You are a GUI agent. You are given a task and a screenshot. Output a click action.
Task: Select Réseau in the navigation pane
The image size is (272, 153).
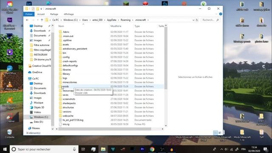36,128
